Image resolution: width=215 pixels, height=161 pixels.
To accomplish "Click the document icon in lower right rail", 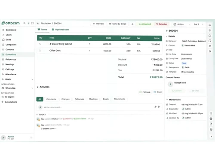I will (211, 124).
